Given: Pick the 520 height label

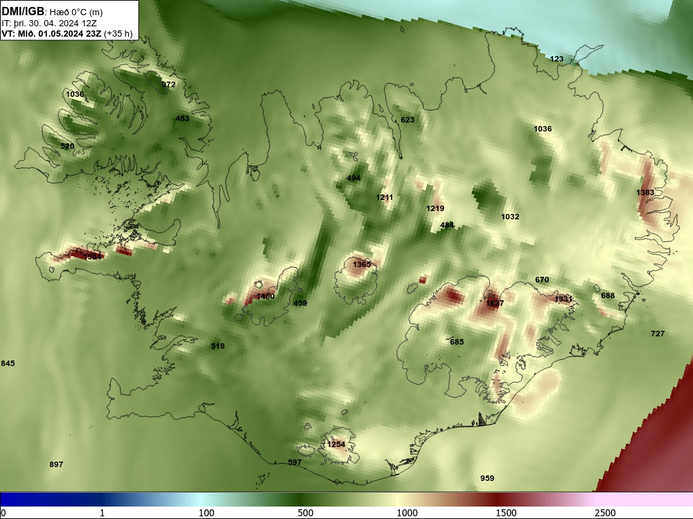Looking at the screenshot, I should click(x=67, y=146).
